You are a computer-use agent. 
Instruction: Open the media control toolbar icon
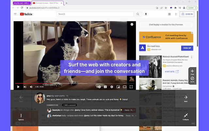[180, 8]
